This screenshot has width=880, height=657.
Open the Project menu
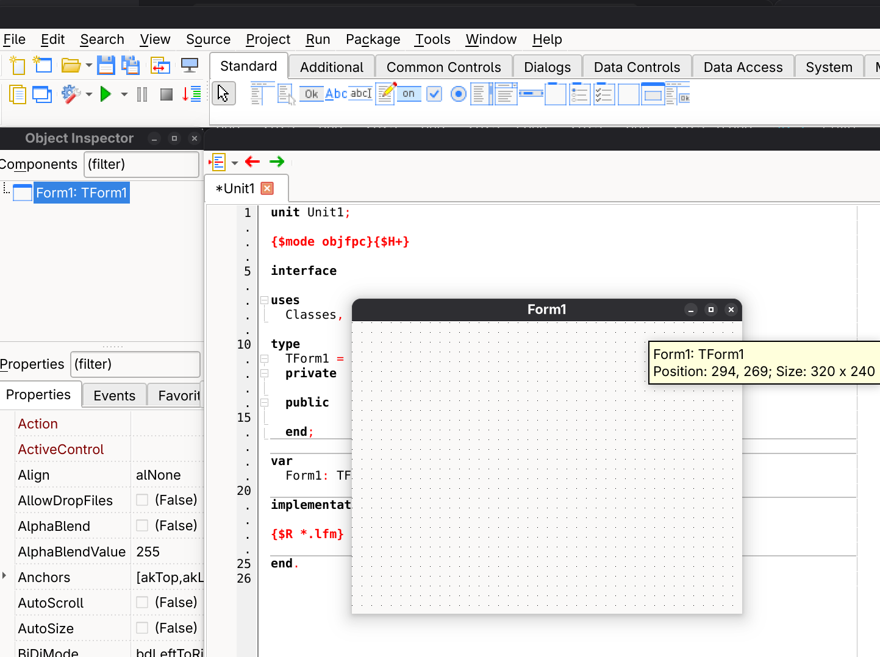click(x=268, y=40)
